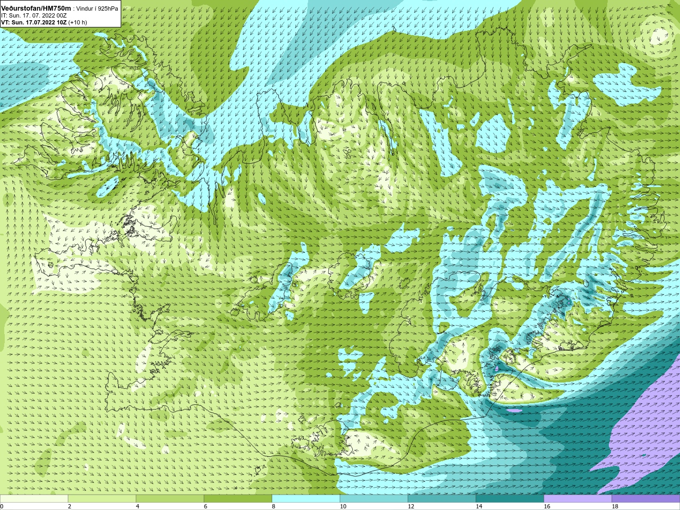
Task: Select the dark teal 14–16 legend swatch
Action: pos(510,499)
